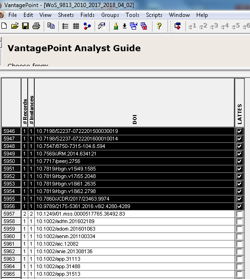Viewport: 250px width, 279px height.
Task: Click the blue windows combine icon
Action: 134,26
